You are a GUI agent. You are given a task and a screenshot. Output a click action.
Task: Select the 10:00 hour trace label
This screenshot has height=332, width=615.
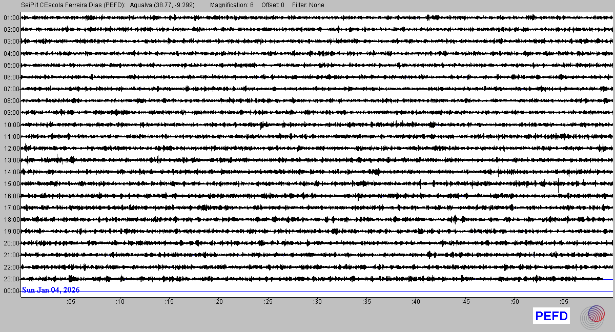point(11,125)
